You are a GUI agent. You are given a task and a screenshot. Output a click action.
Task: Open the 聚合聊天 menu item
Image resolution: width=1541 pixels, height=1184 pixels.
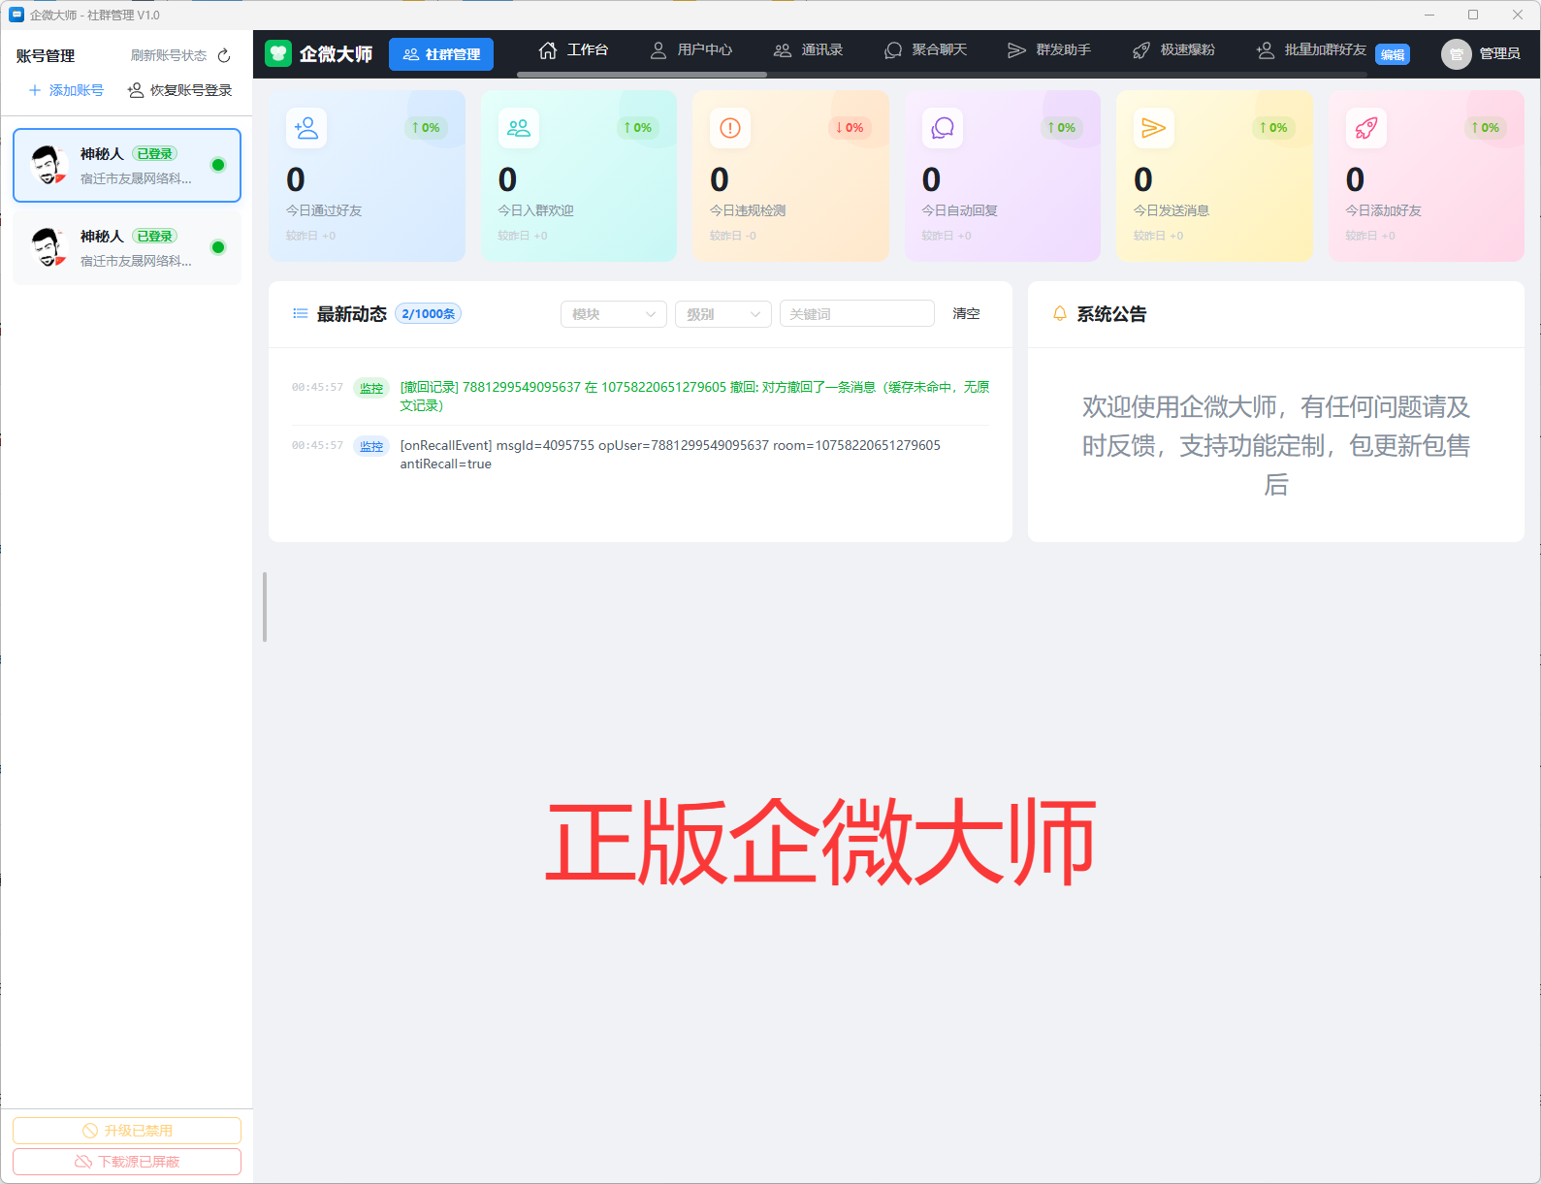pyautogui.click(x=926, y=49)
